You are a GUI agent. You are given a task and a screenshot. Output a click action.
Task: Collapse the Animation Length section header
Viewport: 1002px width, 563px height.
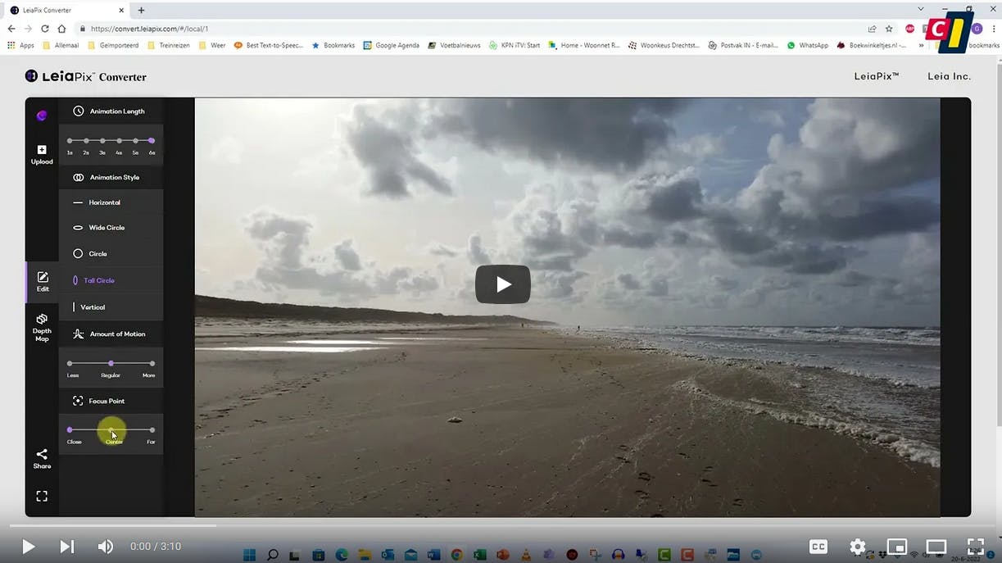point(111,111)
